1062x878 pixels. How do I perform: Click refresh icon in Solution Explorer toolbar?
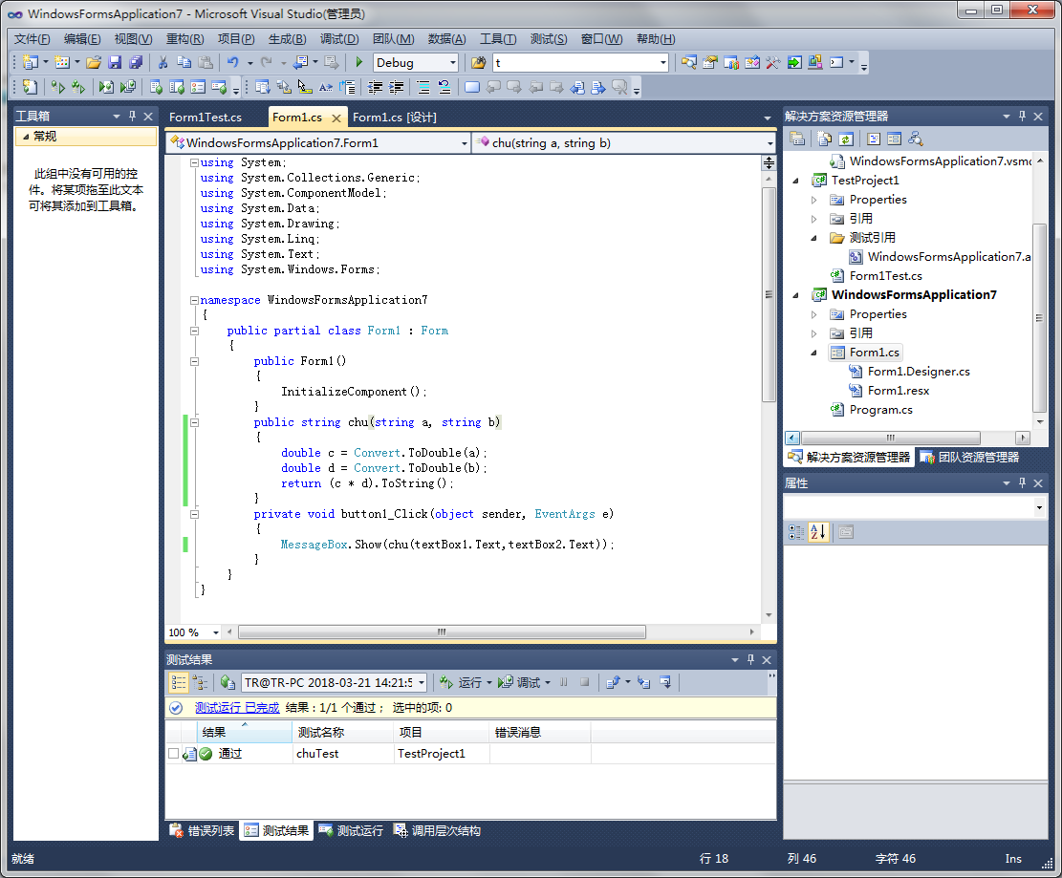845,139
